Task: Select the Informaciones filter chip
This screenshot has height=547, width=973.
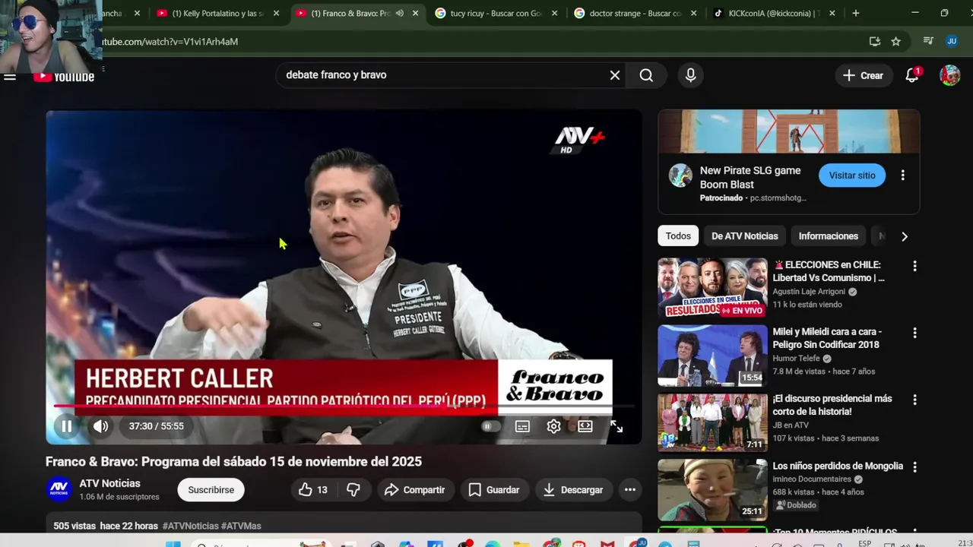Action: (x=829, y=236)
